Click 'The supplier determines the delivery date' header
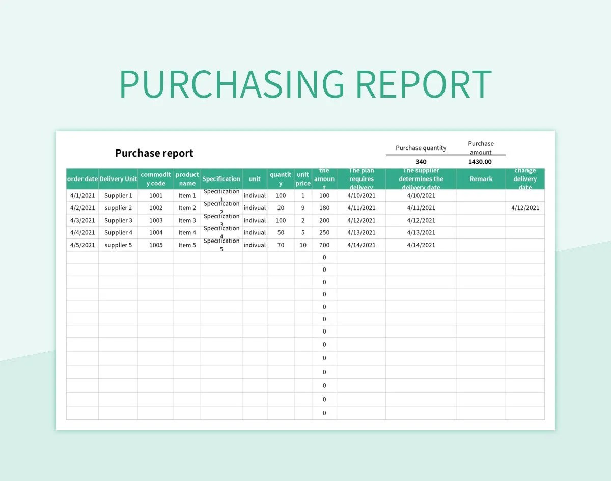The image size is (611, 481). [421, 179]
